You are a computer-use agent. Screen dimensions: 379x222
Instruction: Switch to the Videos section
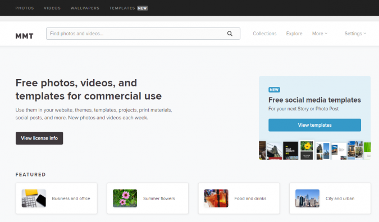coord(52,8)
